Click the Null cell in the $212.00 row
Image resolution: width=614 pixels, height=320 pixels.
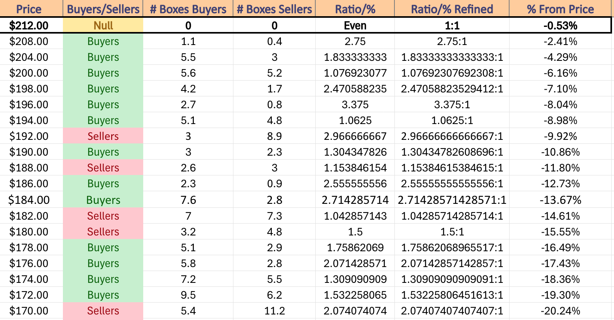pos(103,25)
